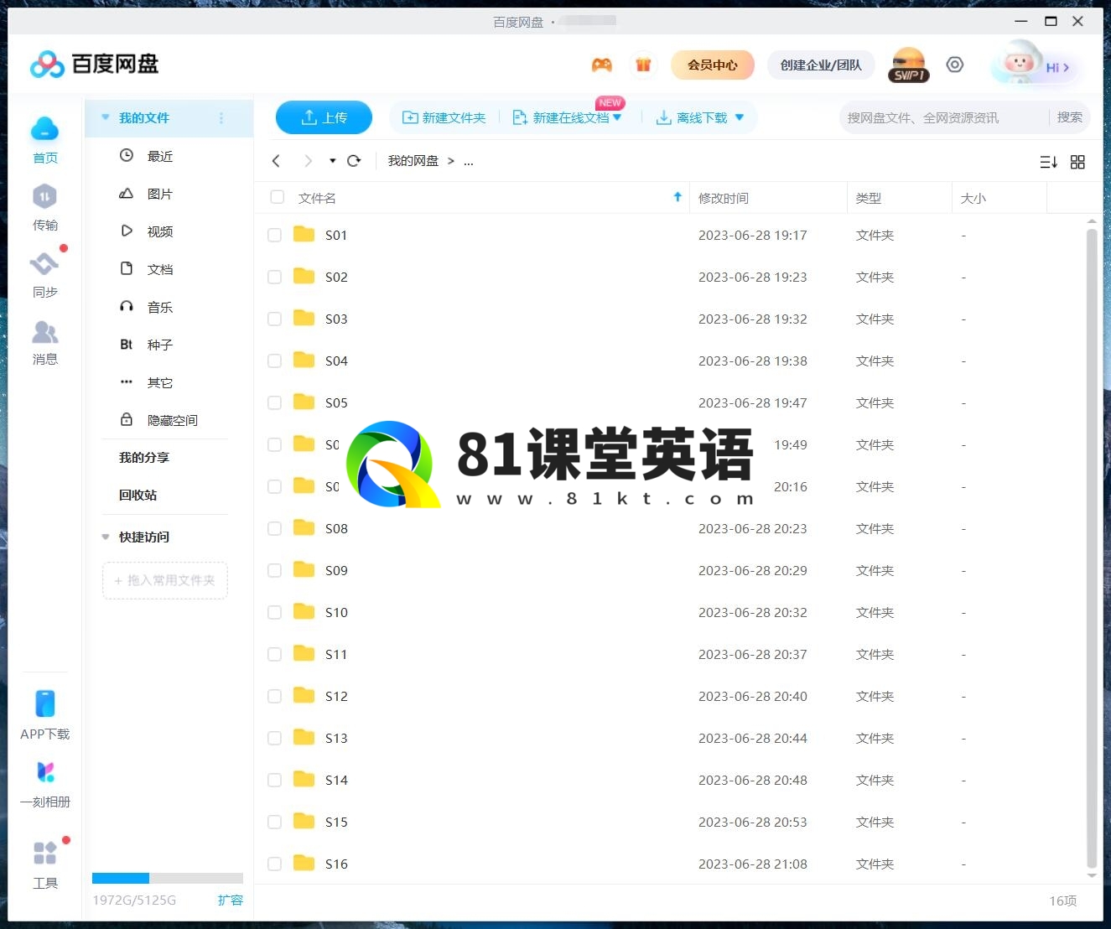Open the 一刻相册 album icon
Screen dimensions: 1111x929
[x=45, y=772]
